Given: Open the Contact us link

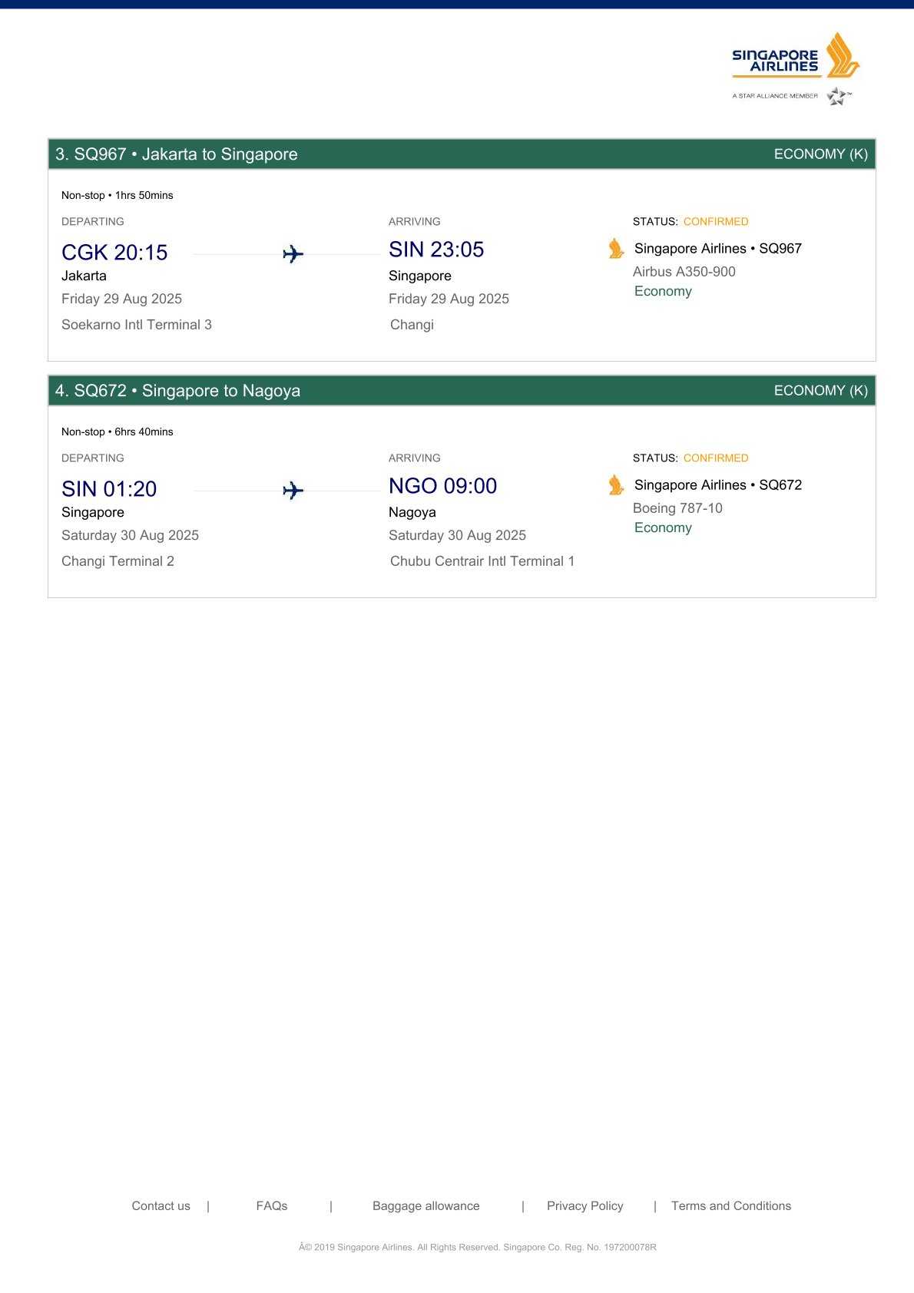Looking at the screenshot, I should (x=161, y=1205).
